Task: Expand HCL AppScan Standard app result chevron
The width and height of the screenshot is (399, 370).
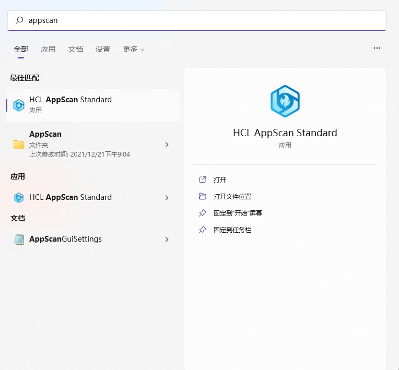Action: pyautogui.click(x=167, y=198)
